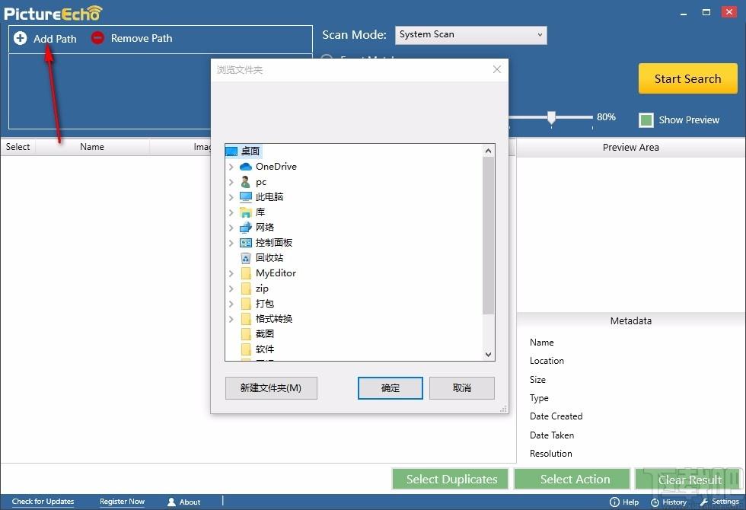
Task: Click the 确定 button
Action: [x=390, y=388]
